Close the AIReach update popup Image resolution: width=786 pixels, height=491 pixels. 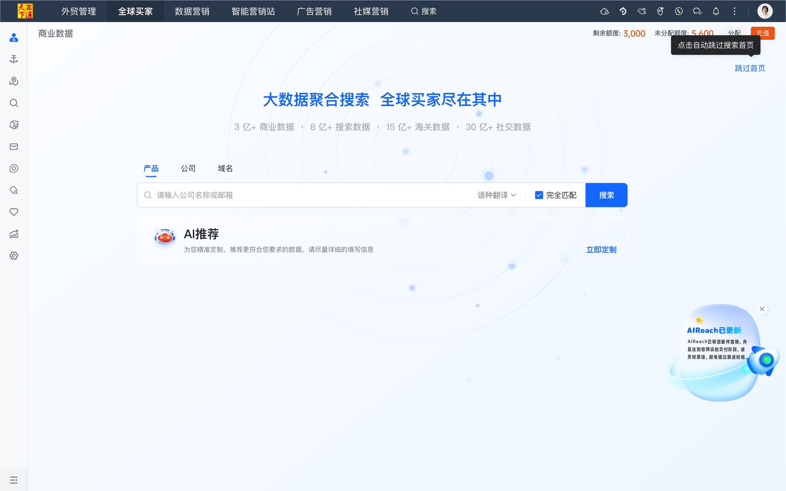762,309
